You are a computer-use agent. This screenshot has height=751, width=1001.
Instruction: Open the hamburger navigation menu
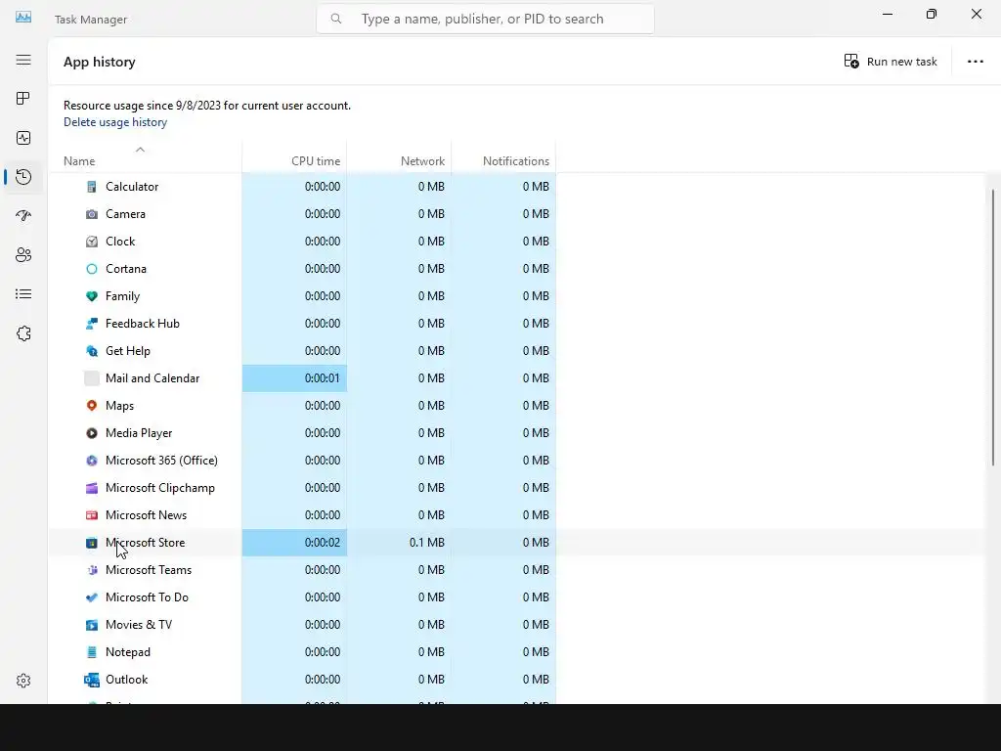click(x=23, y=60)
